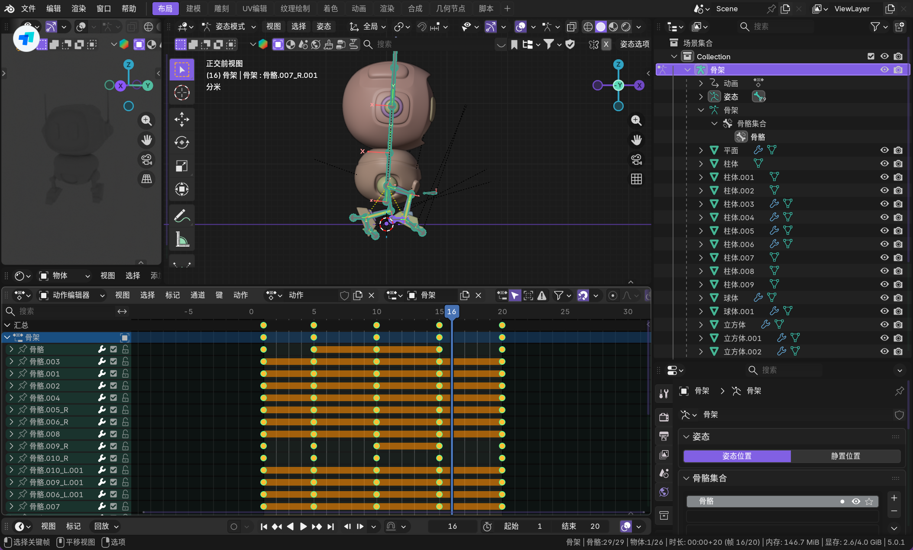Click the 静置位置 button
This screenshot has width=913, height=550.
coord(845,456)
